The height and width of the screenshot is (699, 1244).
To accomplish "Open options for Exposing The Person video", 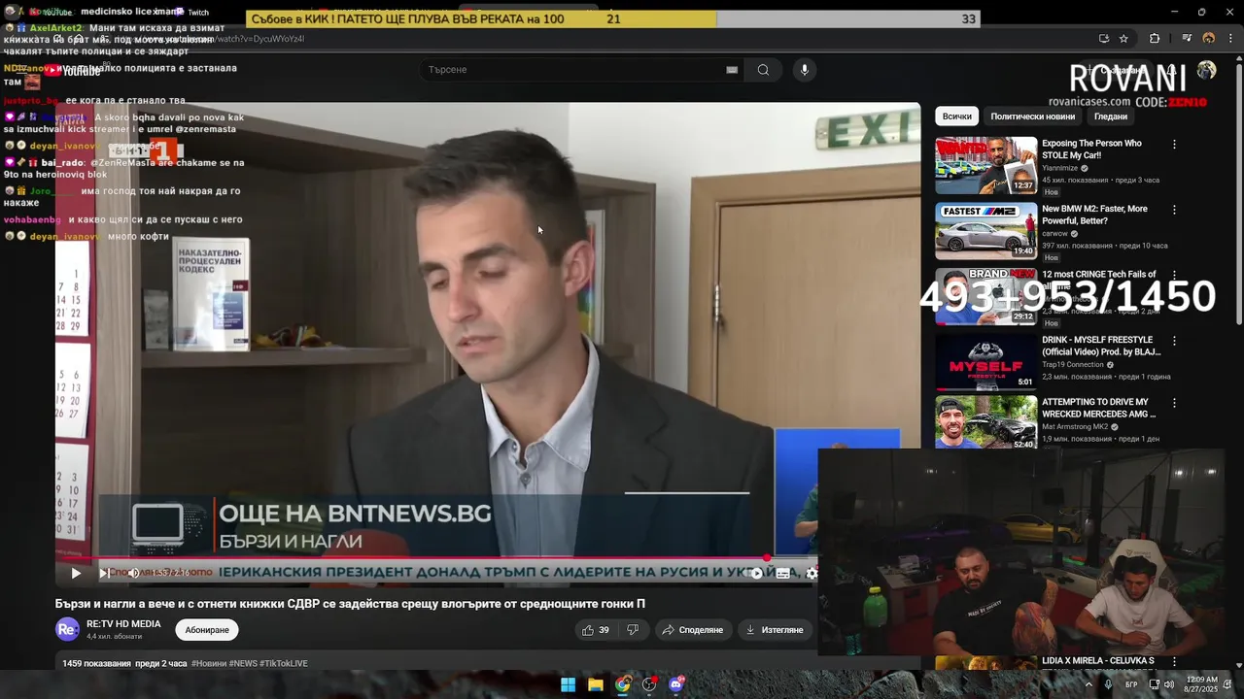I will click(x=1174, y=144).
